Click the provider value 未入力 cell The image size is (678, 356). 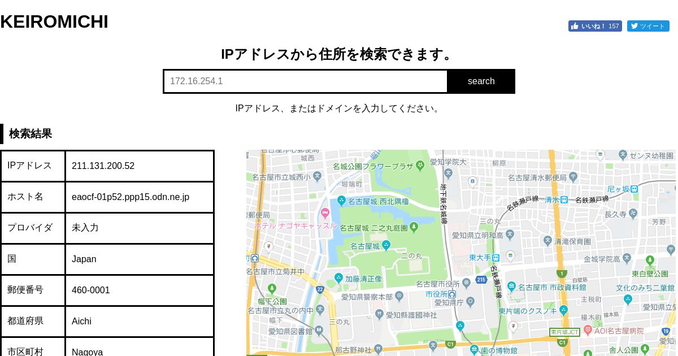(140, 228)
